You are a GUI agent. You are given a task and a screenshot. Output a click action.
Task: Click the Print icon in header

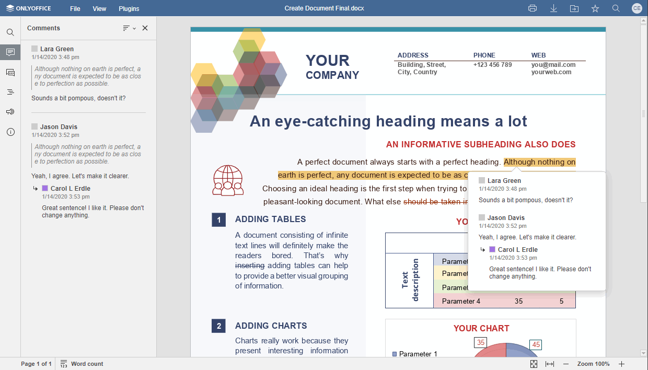pos(533,8)
